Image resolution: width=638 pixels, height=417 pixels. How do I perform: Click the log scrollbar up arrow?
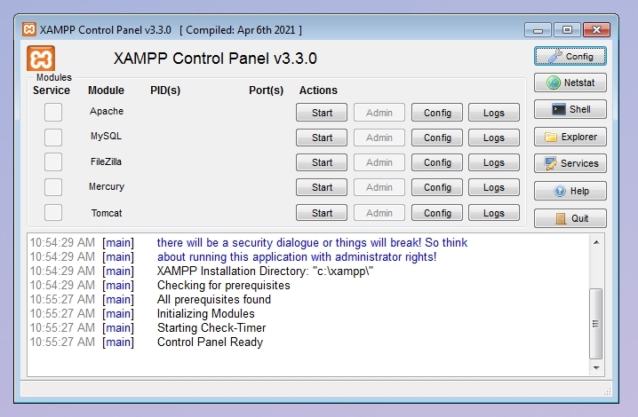(x=596, y=242)
